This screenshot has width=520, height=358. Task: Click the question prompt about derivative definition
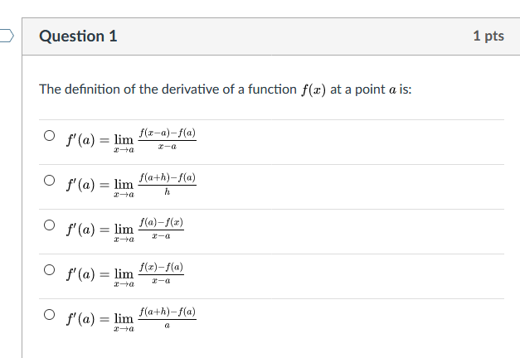point(226,89)
